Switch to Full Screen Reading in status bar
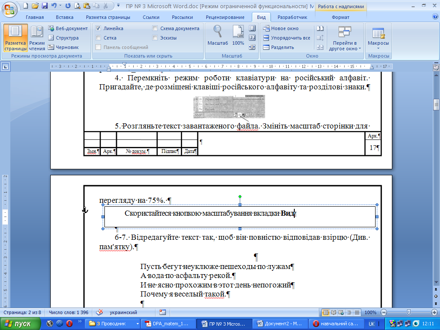The height and width of the screenshot is (330, 440). (333, 312)
